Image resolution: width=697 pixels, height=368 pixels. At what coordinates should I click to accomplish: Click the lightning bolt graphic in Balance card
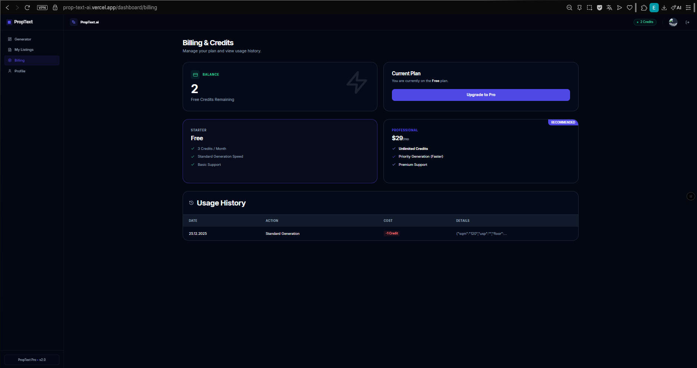(356, 83)
